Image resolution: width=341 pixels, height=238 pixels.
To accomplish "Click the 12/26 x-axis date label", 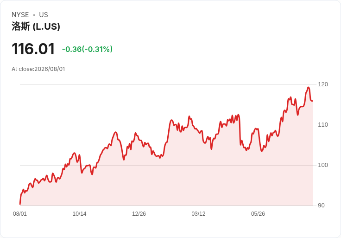I will (x=139, y=213).
